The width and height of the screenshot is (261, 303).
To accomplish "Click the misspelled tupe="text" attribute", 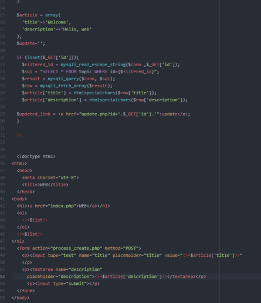I will point(62,256).
